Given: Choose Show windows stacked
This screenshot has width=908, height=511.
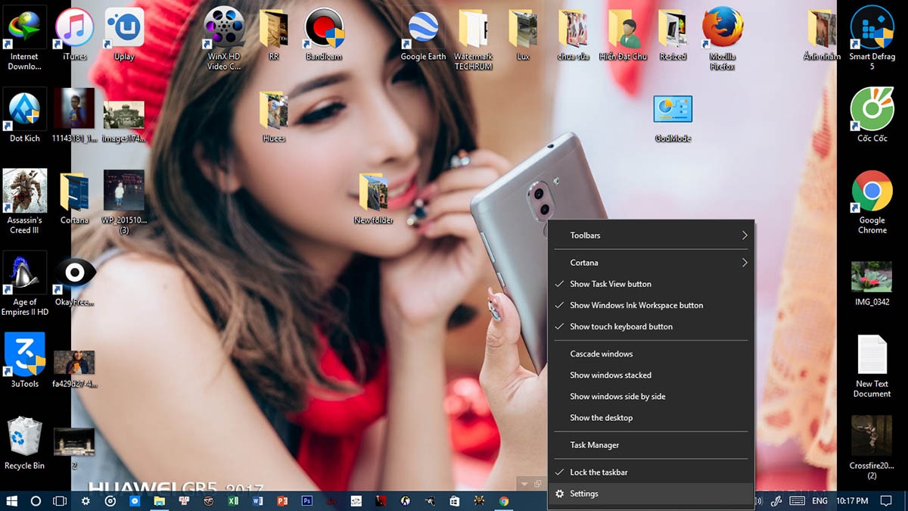Looking at the screenshot, I should click(x=651, y=375).
